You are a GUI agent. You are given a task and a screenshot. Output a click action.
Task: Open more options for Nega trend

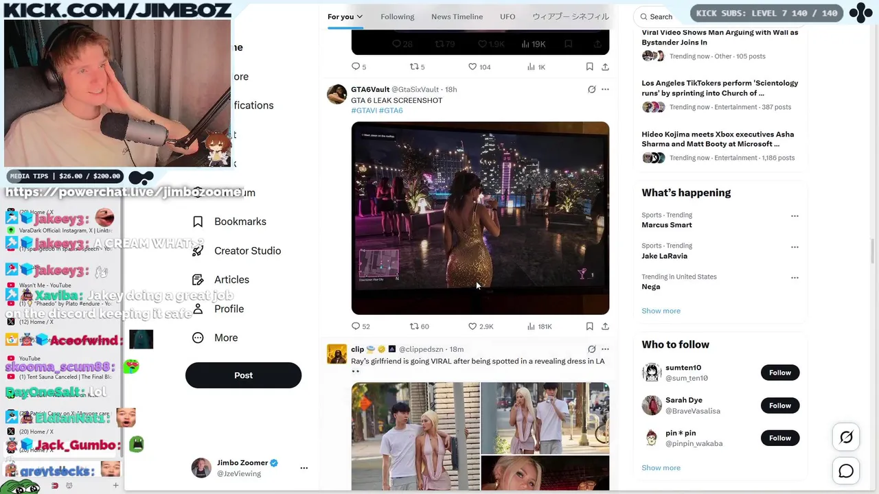[x=795, y=278]
